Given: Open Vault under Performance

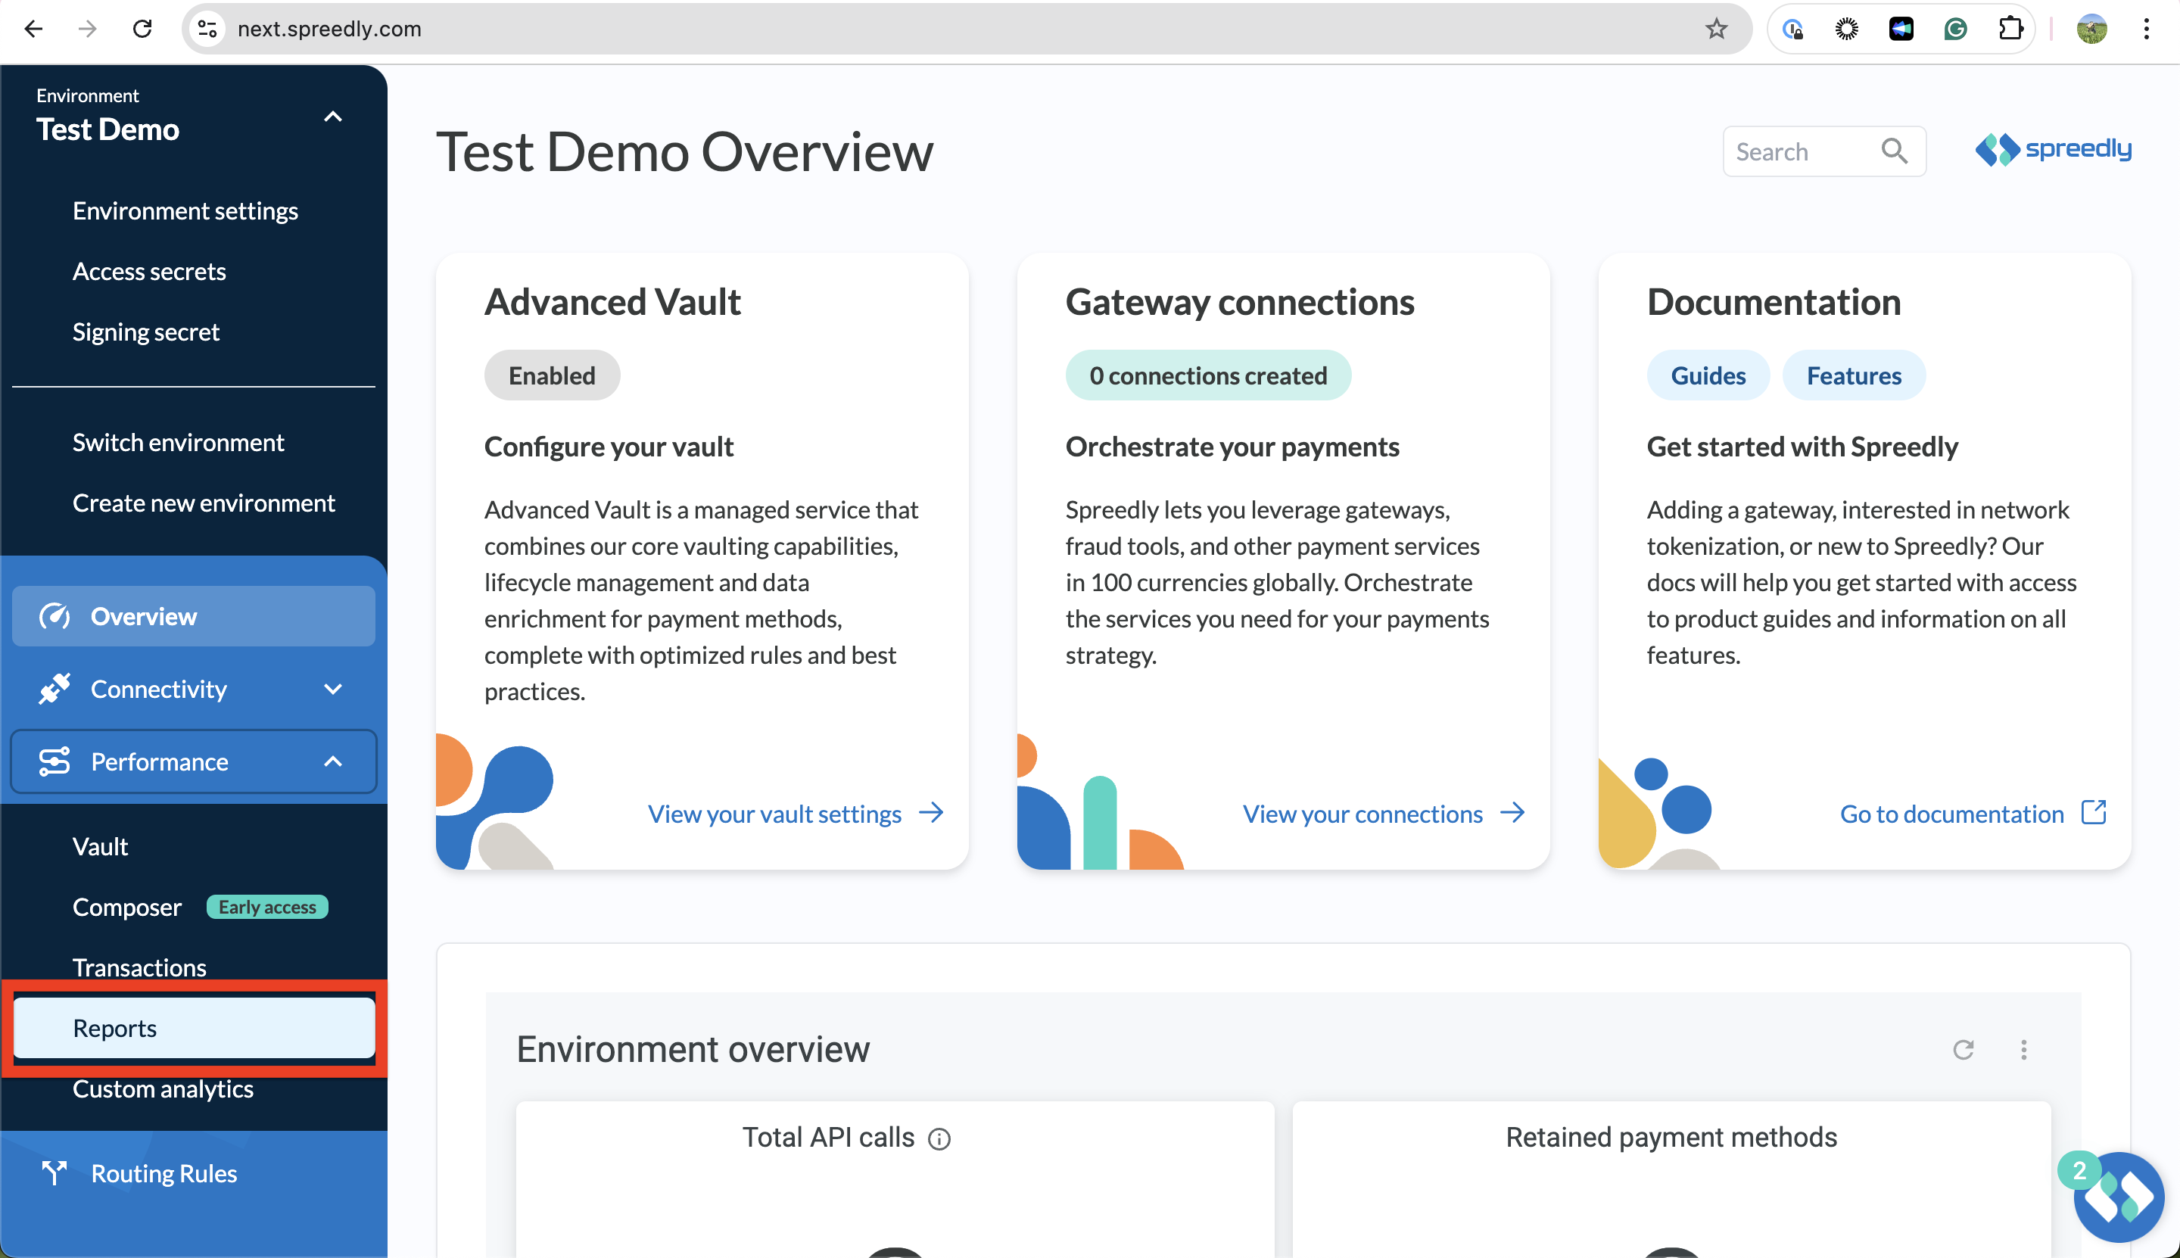Looking at the screenshot, I should 100,846.
